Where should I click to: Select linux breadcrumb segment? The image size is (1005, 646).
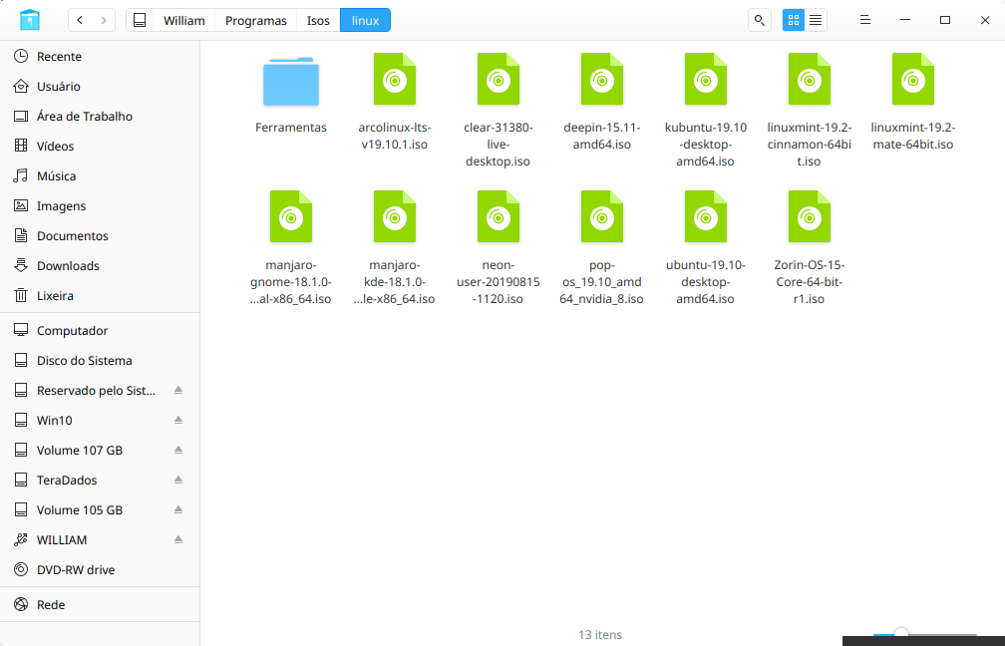[365, 21]
